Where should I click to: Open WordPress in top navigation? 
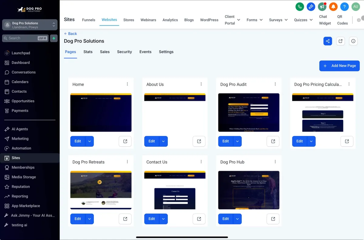tap(209, 20)
